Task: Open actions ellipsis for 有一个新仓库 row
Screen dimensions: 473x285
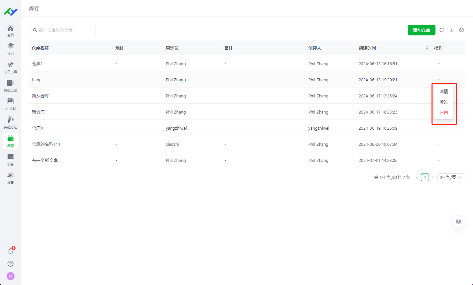Action: click(438, 160)
